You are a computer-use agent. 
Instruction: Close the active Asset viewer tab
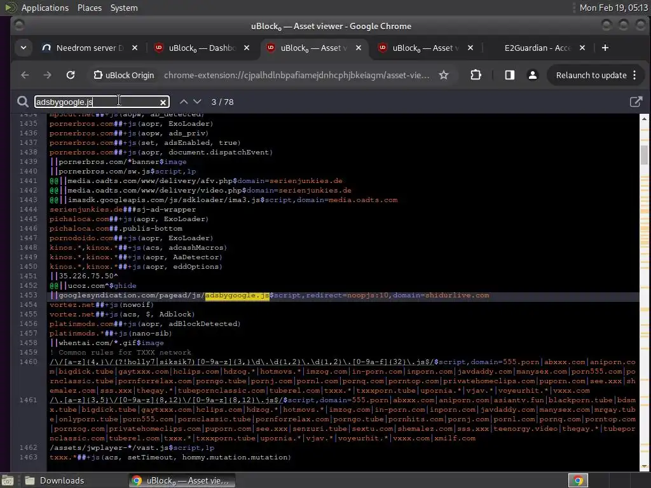click(359, 48)
